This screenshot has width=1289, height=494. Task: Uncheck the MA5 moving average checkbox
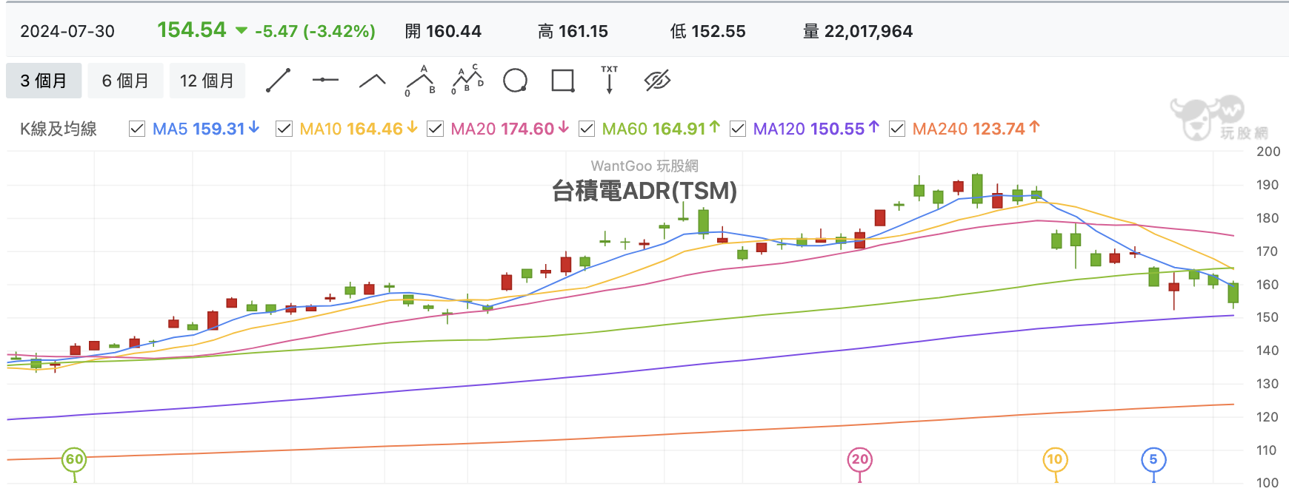tap(137, 129)
